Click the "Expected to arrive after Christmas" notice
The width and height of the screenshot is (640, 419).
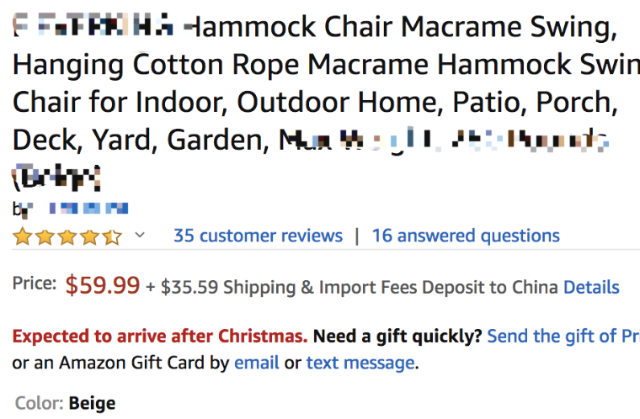coord(160,337)
